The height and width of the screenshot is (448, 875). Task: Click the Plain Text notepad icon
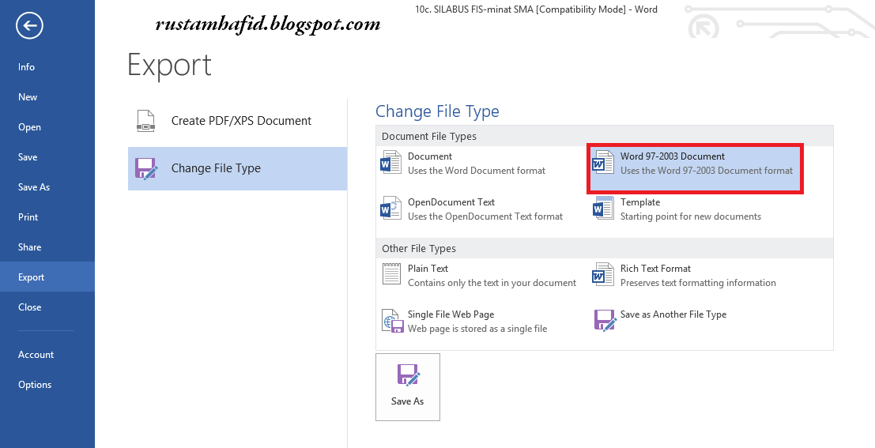coord(391,274)
